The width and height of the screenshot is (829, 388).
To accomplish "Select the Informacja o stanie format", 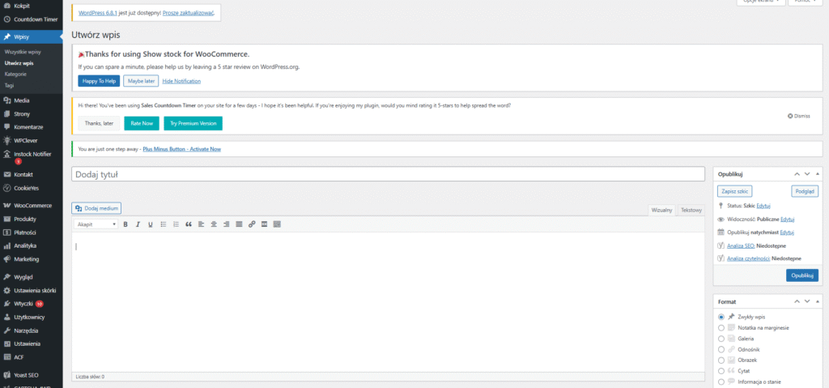I will [x=721, y=382].
